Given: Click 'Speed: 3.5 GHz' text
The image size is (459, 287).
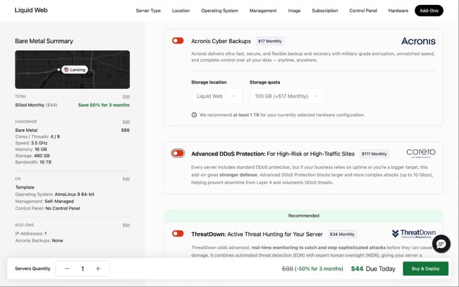Looking at the screenshot, I should 31,143.
